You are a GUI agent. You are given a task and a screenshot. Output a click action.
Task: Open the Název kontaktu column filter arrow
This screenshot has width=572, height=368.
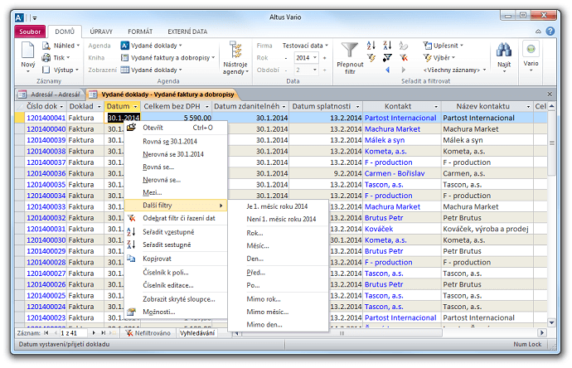point(528,106)
